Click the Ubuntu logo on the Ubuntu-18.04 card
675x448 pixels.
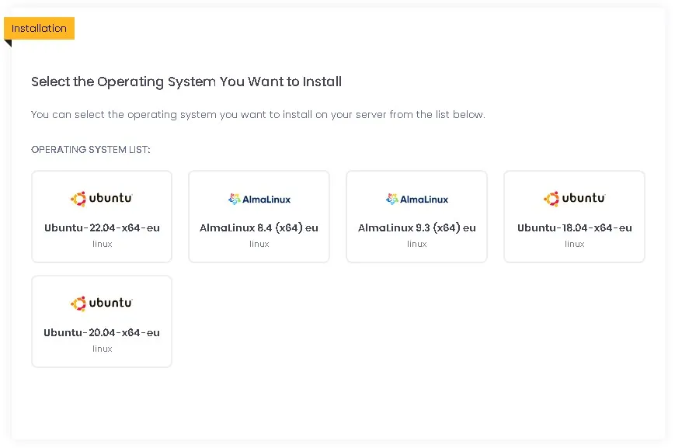tap(574, 199)
